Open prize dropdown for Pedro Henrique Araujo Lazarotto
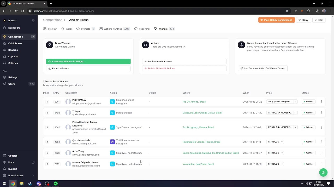Viewport: 334px width, 187px height. 295,127
